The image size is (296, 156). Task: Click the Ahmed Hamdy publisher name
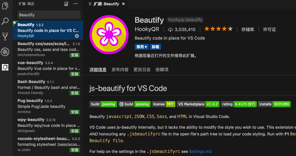(30, 93)
